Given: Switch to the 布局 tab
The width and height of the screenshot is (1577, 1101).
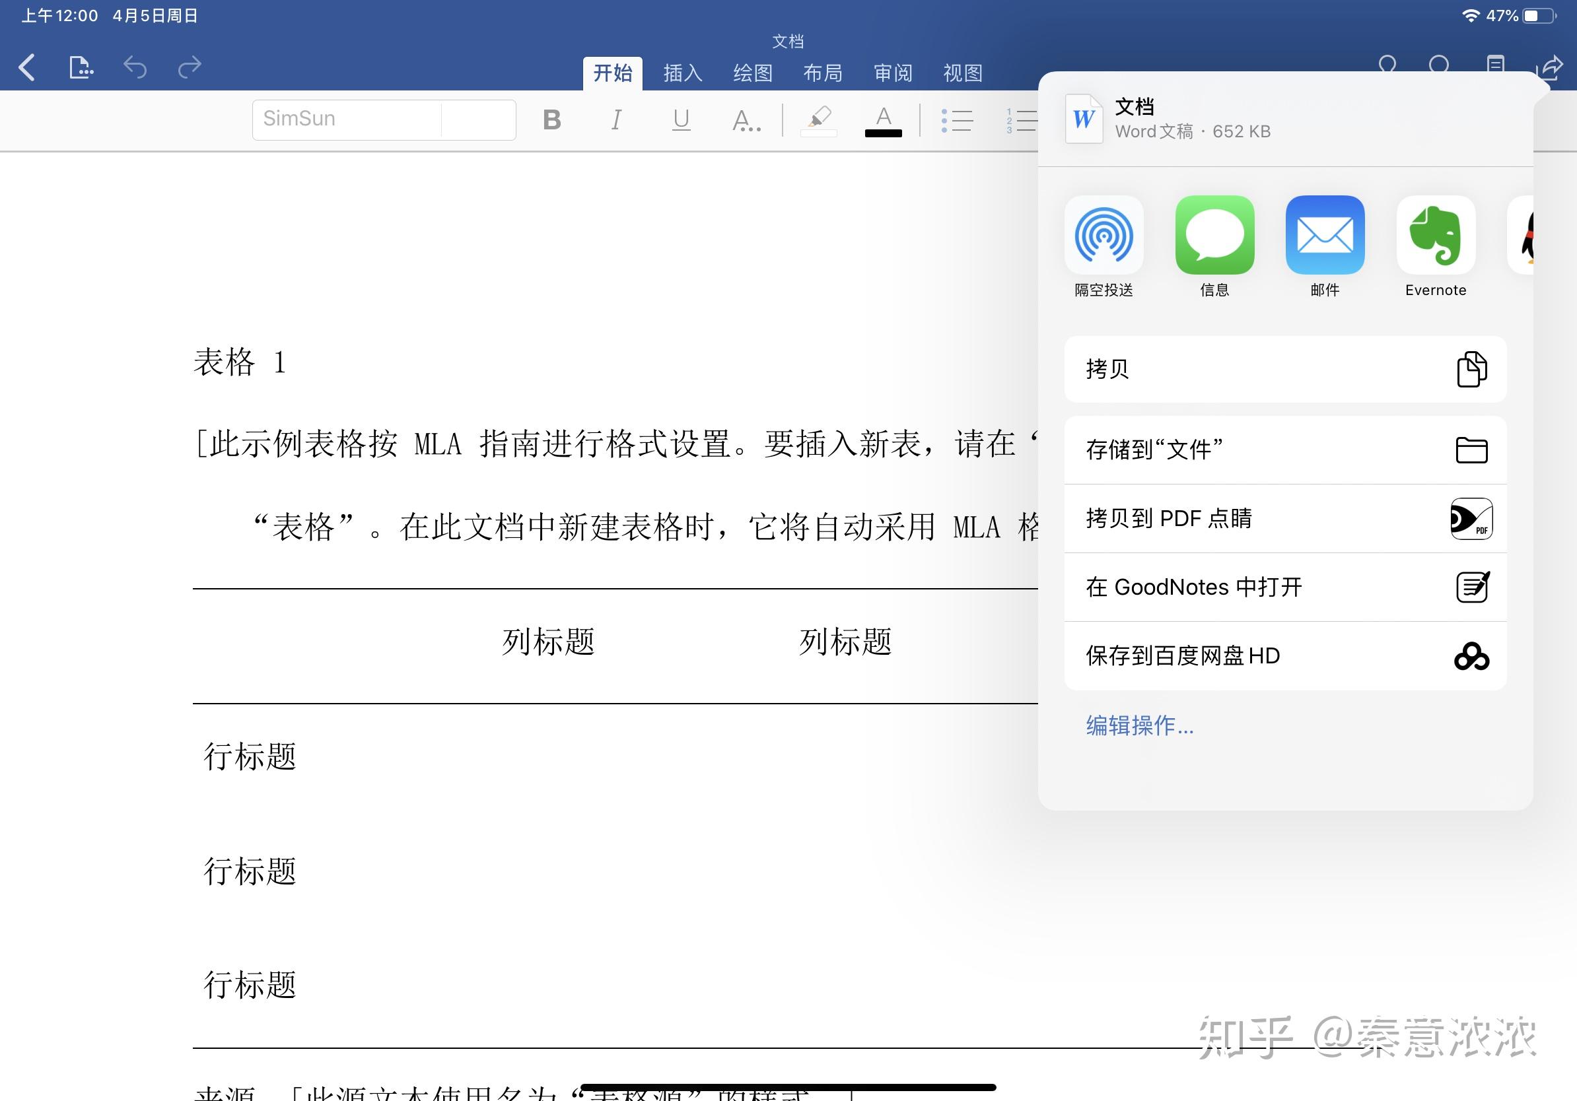Looking at the screenshot, I should [x=822, y=73].
